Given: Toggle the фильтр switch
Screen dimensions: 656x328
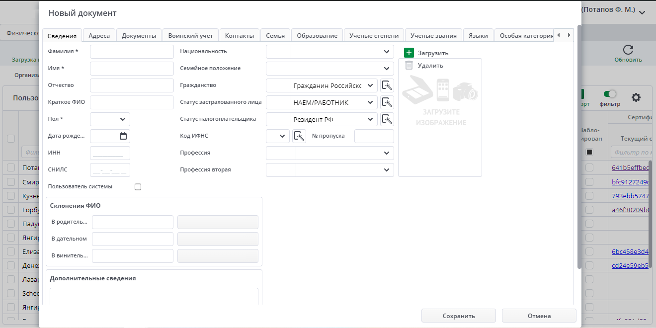Looking at the screenshot, I should pyautogui.click(x=610, y=94).
